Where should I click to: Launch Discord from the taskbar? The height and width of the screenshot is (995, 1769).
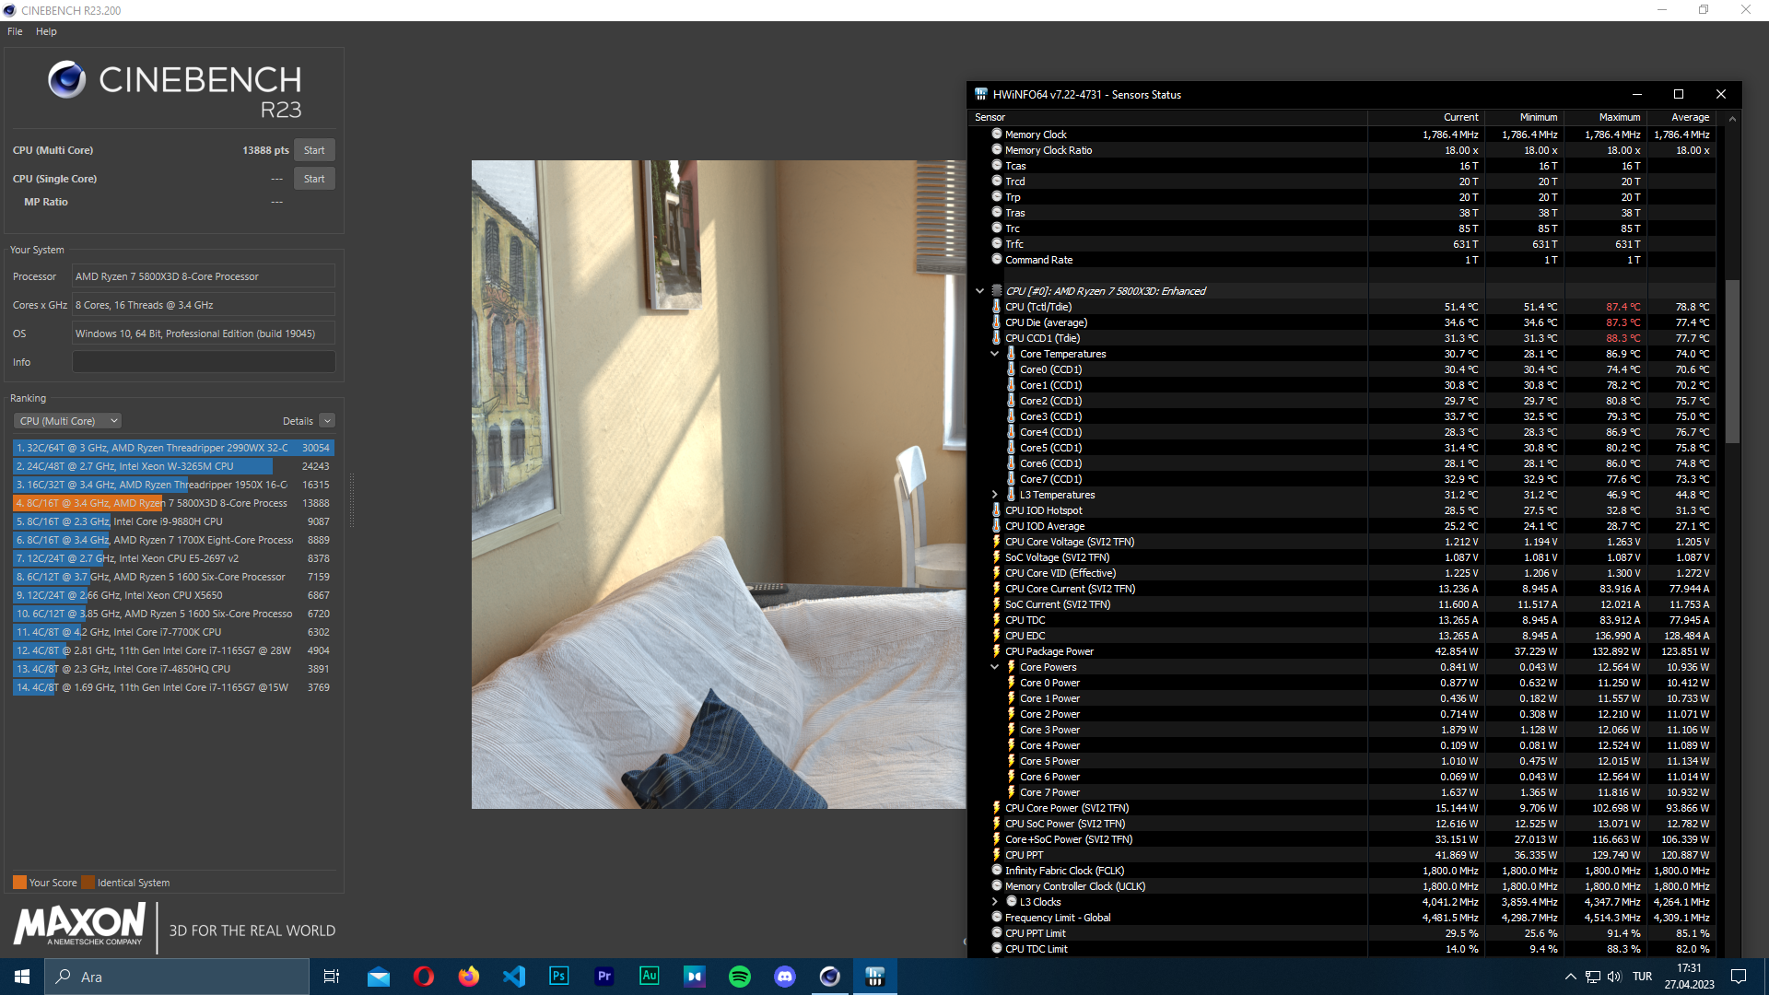[x=784, y=977]
